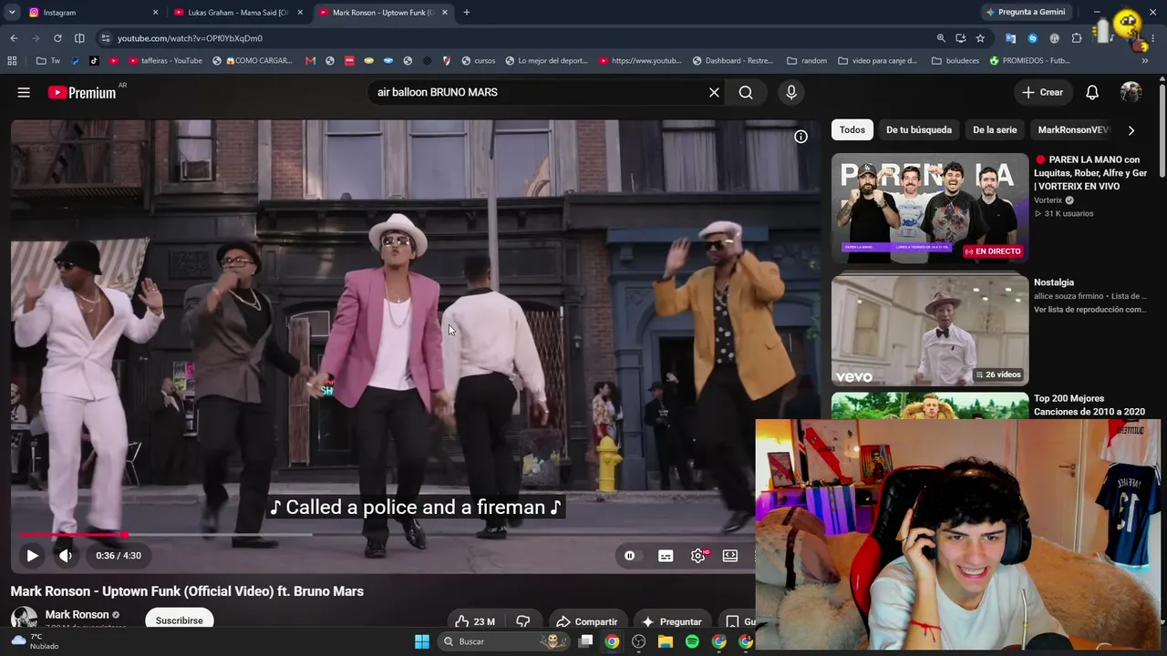
Task: Mute the video volume
Action: [66, 556]
